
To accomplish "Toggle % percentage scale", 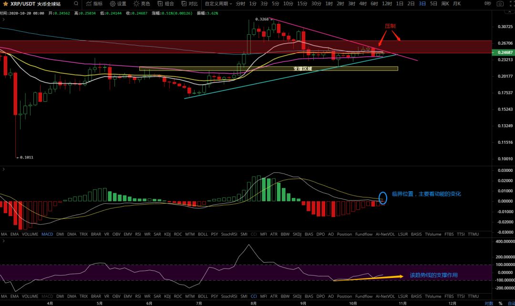I will [500, 303].
